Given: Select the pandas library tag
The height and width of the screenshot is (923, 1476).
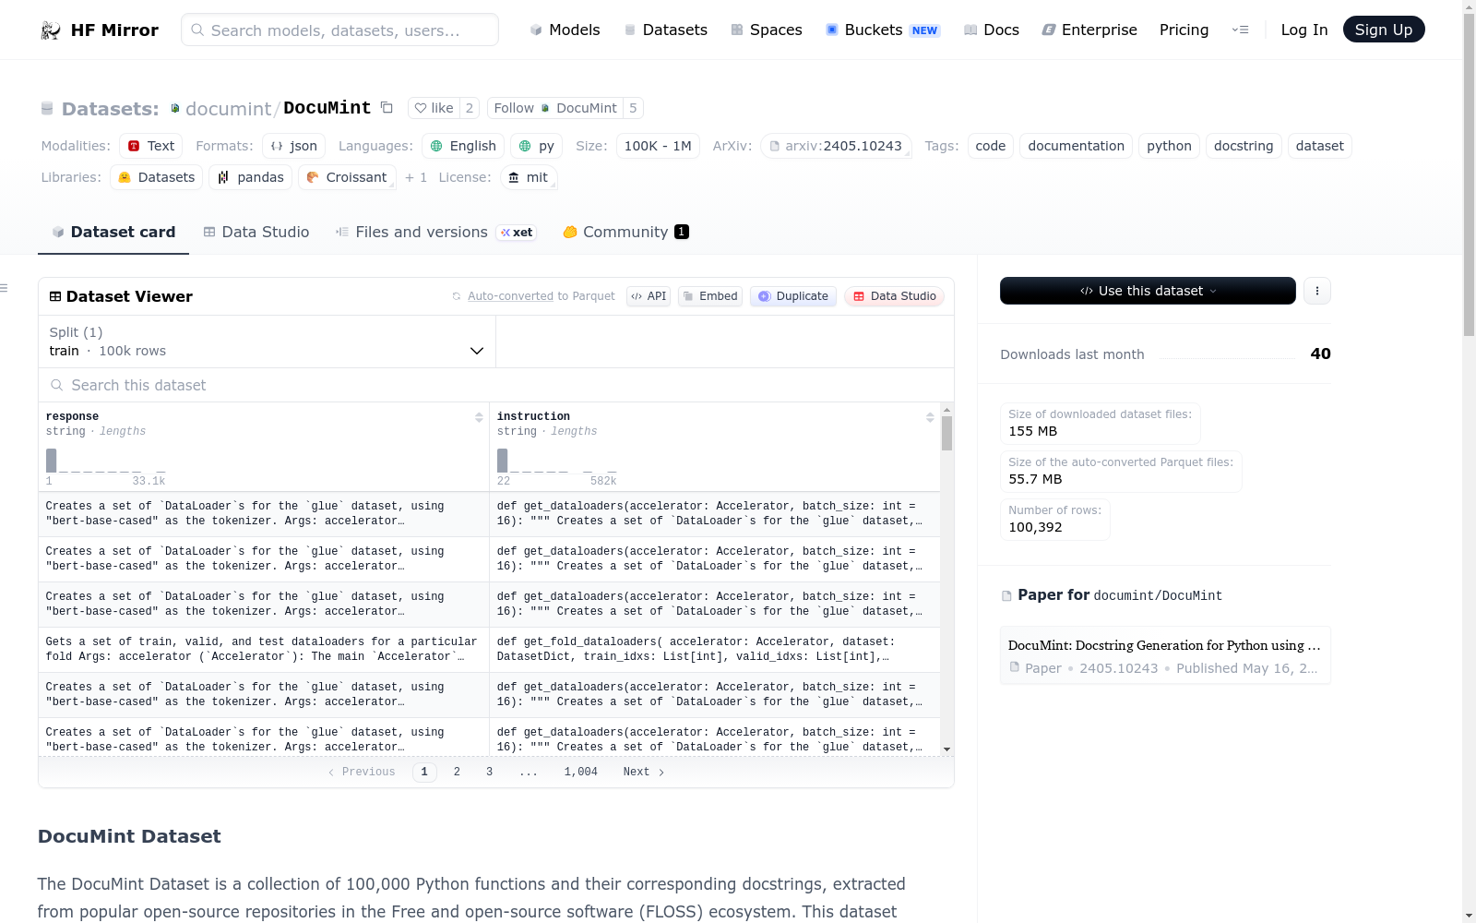Looking at the screenshot, I should point(251,177).
